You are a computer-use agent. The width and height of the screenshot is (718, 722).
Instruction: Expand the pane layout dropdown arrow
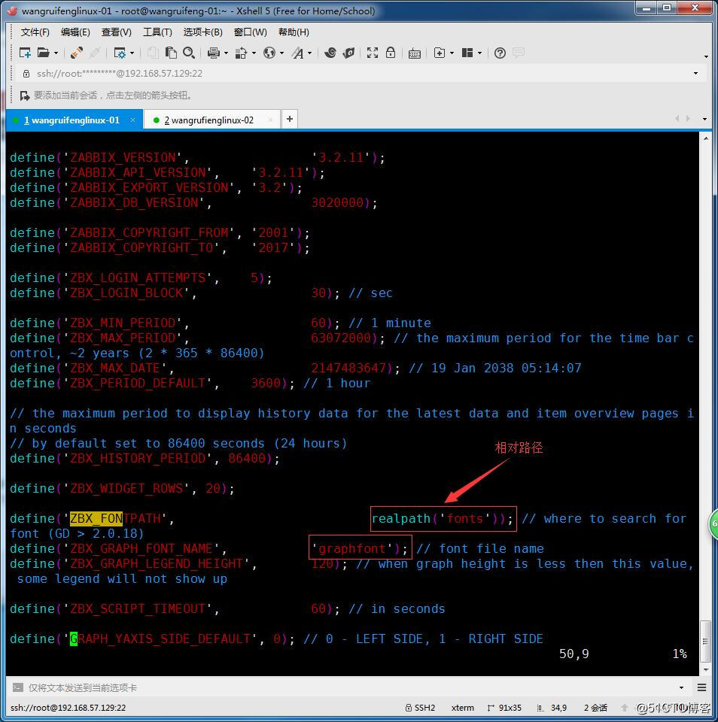pyautogui.click(x=479, y=53)
